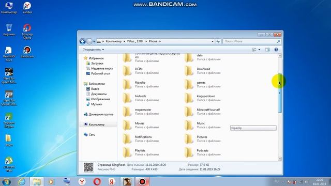Open the kinguserdown folder
Screen dimensions: 331x186
tap(203, 98)
